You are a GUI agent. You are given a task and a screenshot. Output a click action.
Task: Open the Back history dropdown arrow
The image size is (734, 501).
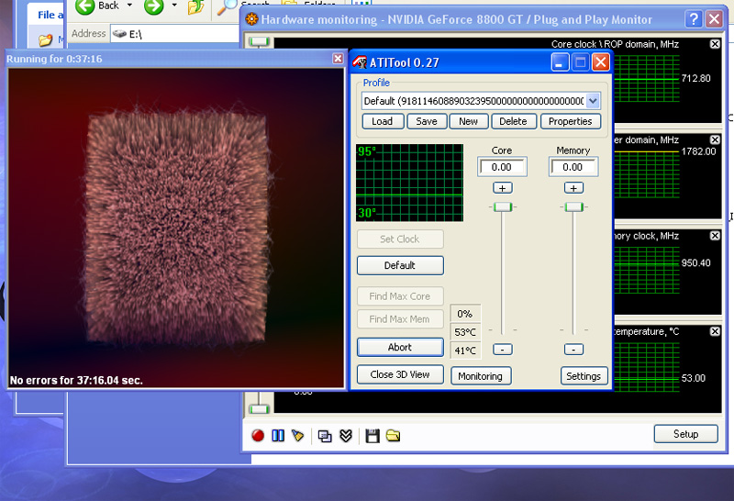tap(129, 6)
